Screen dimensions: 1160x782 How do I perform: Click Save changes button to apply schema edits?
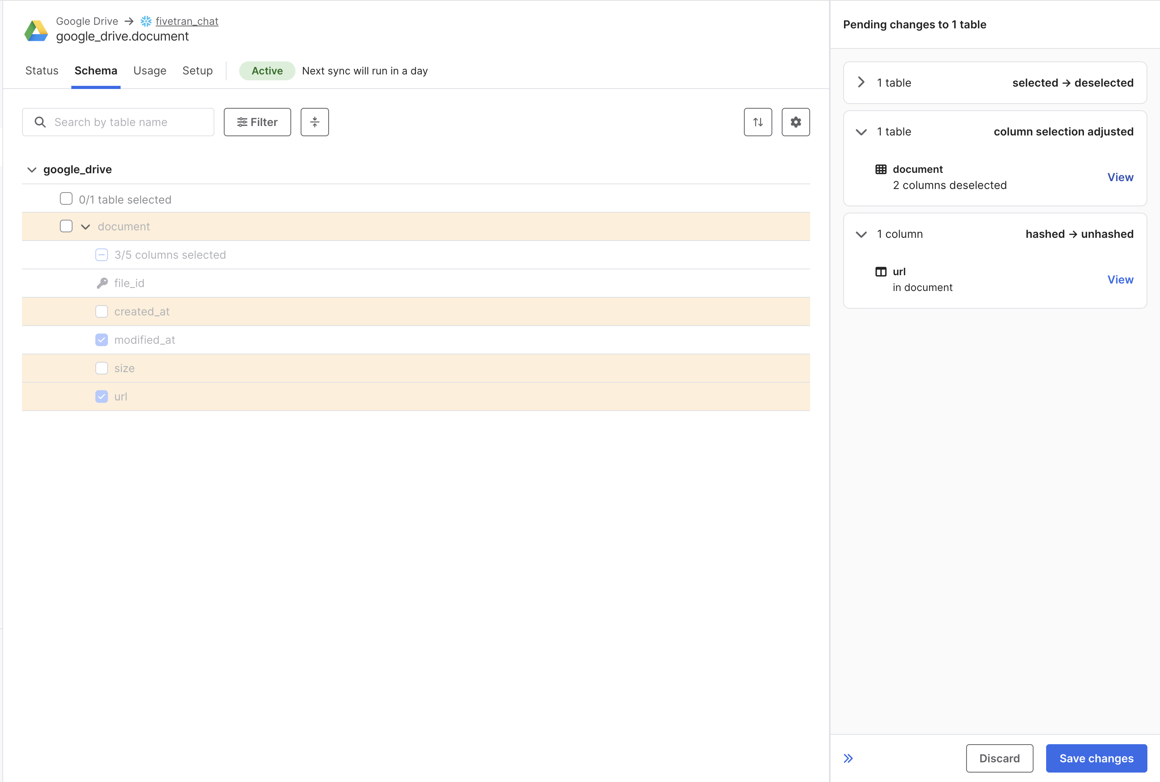[1096, 758]
